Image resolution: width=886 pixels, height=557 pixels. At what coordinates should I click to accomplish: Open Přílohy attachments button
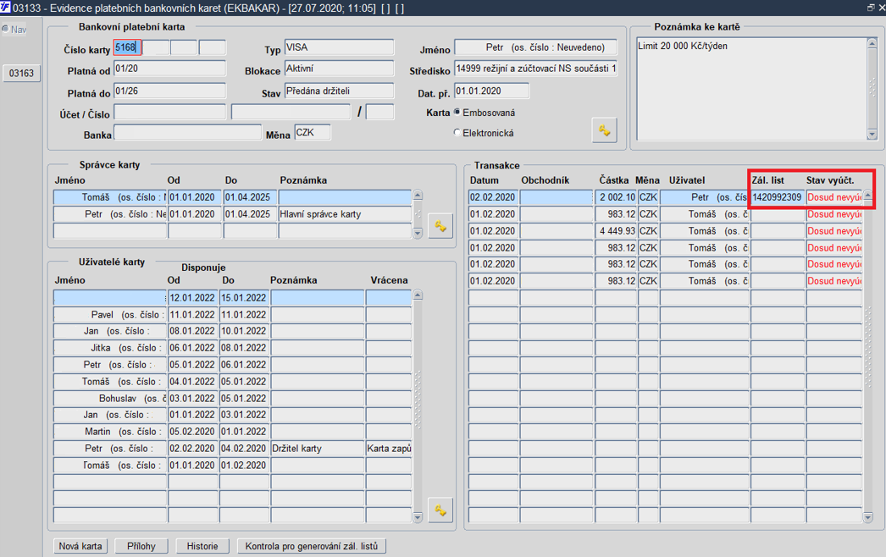point(141,546)
